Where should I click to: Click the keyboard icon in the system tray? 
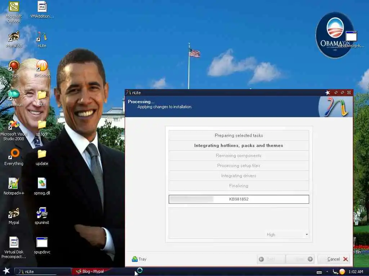(x=319, y=272)
